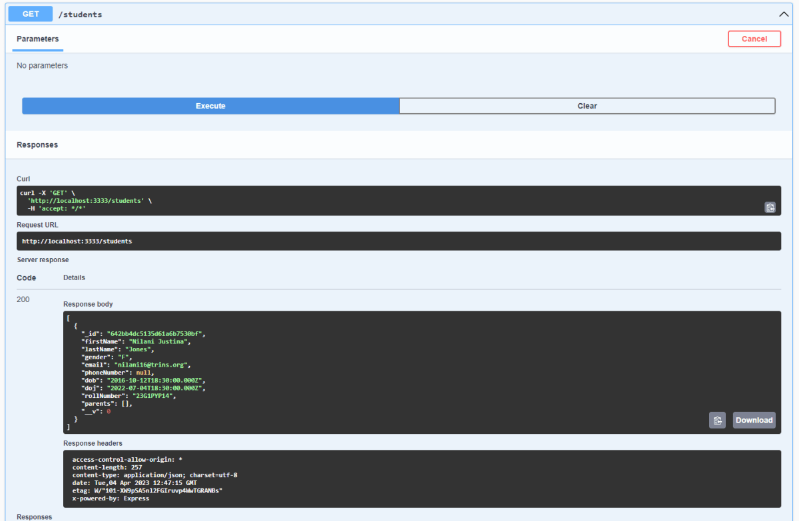Click the /students endpoint path
The height and width of the screenshot is (521, 799).
tap(81, 14)
